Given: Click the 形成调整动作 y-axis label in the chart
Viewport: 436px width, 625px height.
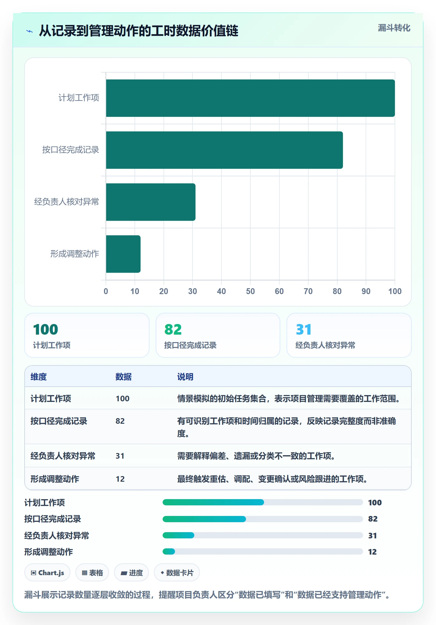Looking at the screenshot, I should coord(75,254).
